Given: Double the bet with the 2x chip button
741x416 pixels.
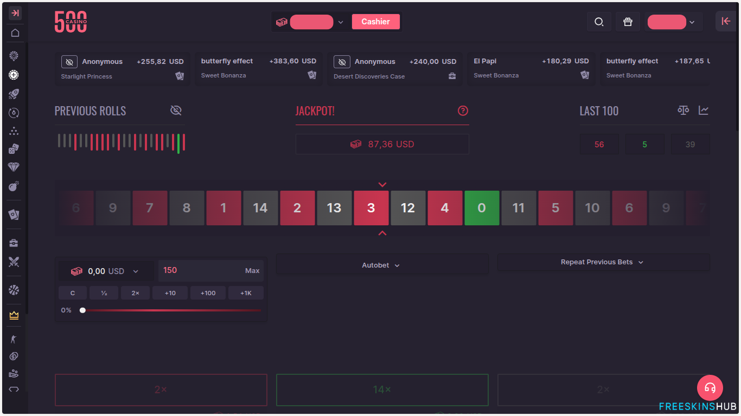Looking at the screenshot, I should coord(135,292).
